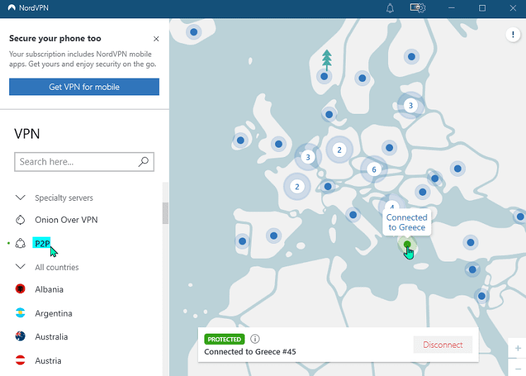The width and height of the screenshot is (526, 376).
Task: Click the Onion Over VPN icon
Action: [21, 220]
